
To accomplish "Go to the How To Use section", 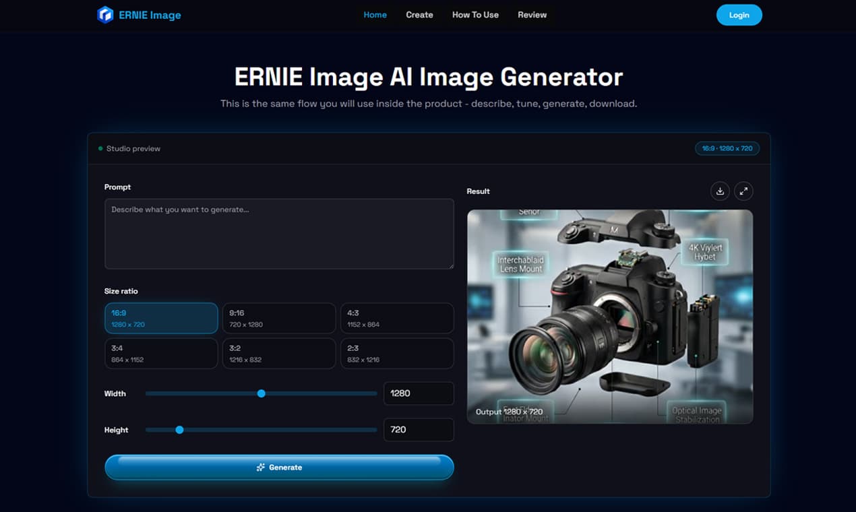I will pyautogui.click(x=475, y=14).
